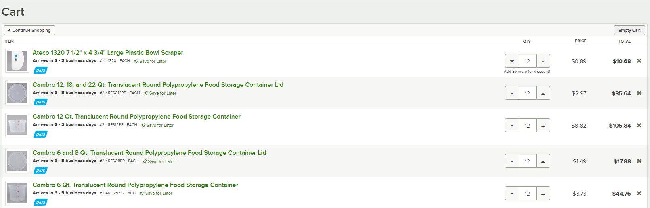Delete Cambro 6 Qt. Container item
This screenshot has width=650, height=208.
click(x=639, y=193)
